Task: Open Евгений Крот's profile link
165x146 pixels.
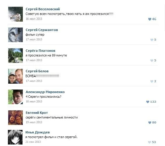Action: click(37, 113)
